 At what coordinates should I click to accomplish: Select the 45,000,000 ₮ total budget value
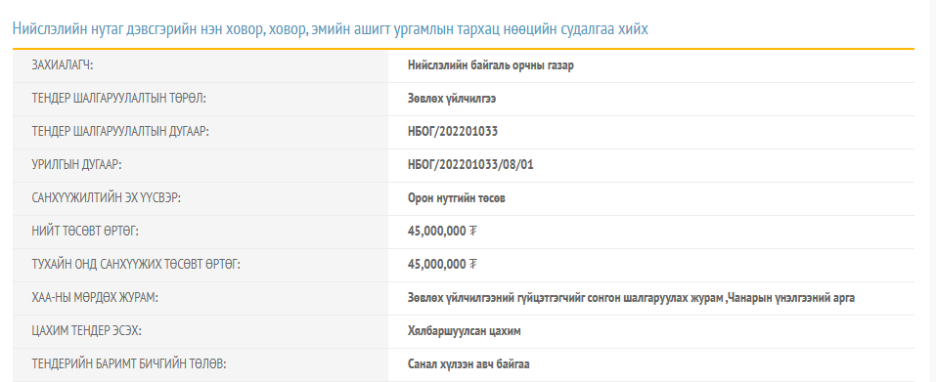442,232
